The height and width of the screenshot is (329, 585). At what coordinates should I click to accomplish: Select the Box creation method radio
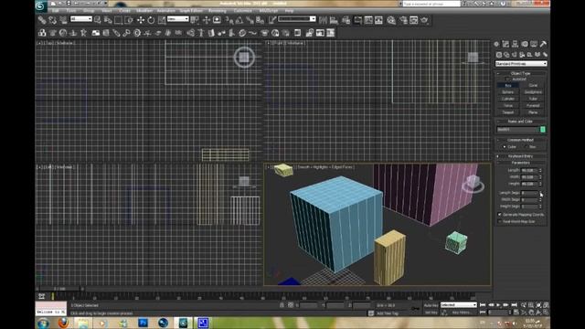[x=526, y=146]
